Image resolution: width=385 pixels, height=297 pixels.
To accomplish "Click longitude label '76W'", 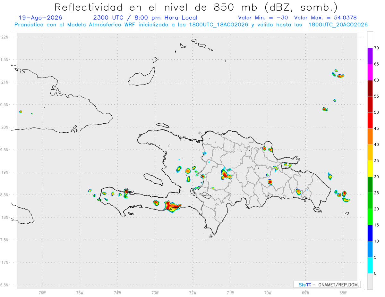I will point(42,293).
